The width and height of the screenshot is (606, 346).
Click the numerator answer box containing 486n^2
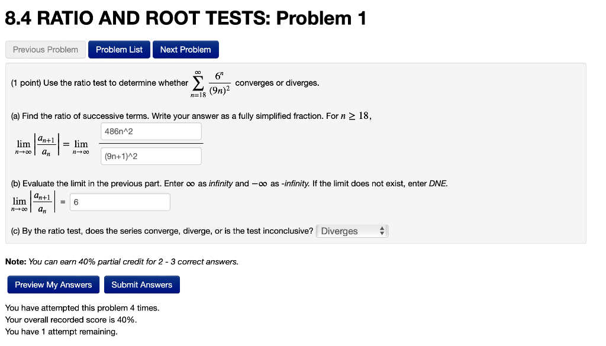[151, 131]
